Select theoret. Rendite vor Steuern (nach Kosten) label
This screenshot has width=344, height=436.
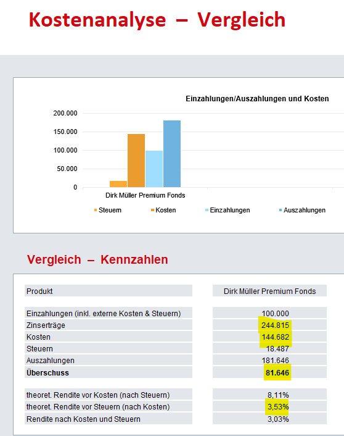pyautogui.click(x=98, y=407)
